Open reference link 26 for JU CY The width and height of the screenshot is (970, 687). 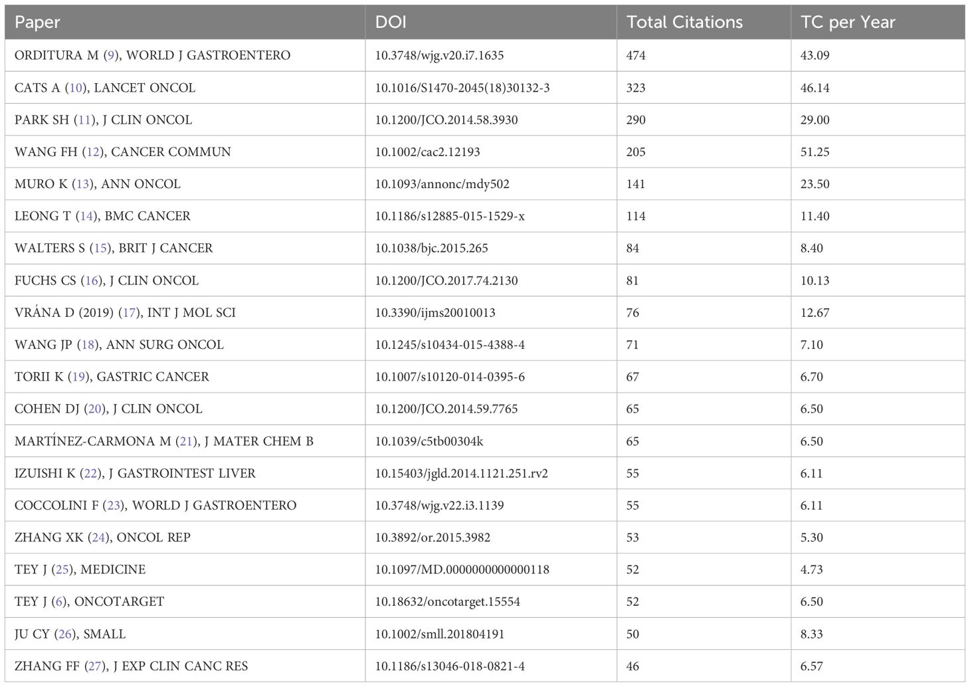coord(65,634)
